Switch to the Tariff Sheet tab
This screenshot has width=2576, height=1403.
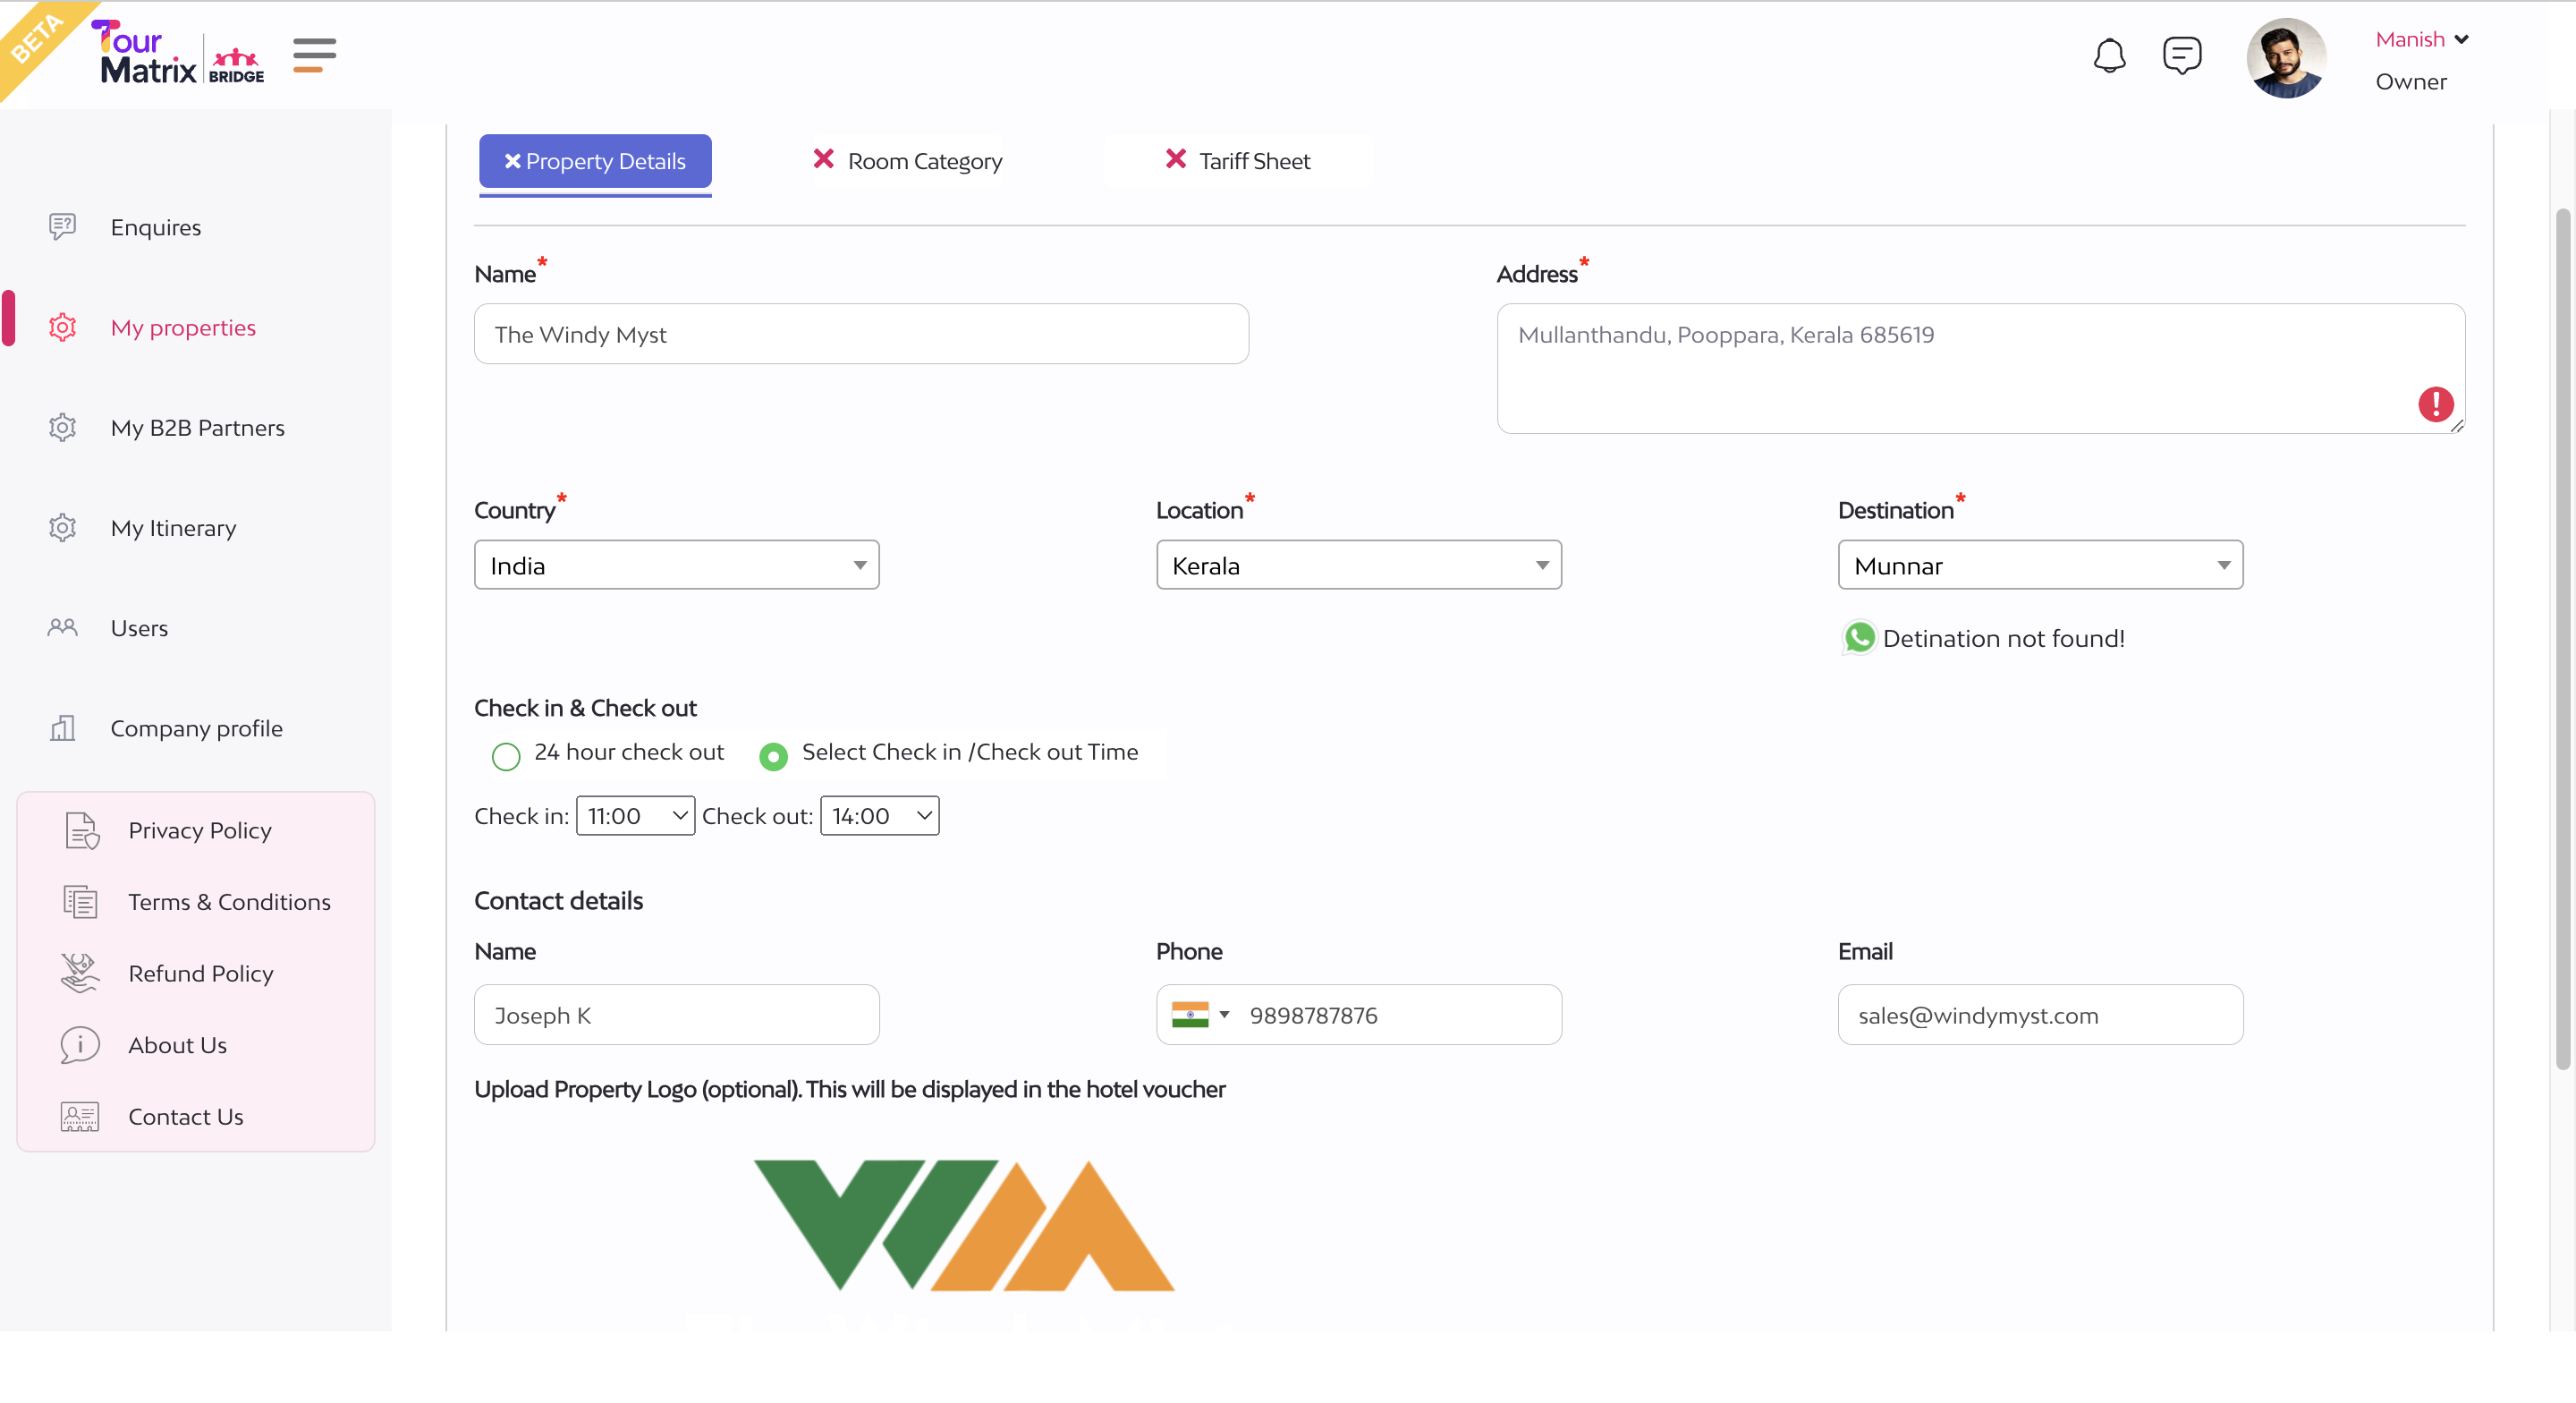[x=1237, y=161]
